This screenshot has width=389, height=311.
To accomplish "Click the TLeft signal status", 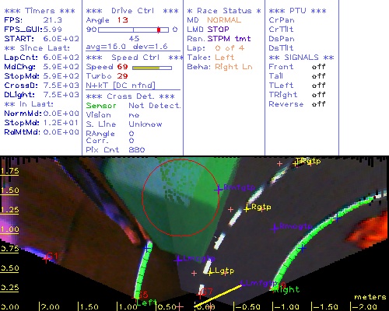I will [x=319, y=86].
